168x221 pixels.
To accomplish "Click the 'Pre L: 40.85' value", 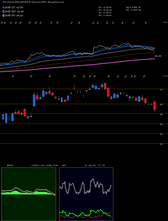I will [105, 13].
